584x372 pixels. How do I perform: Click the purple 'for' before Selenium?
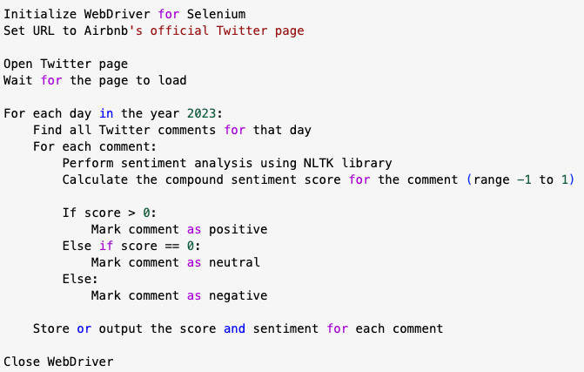coord(168,14)
